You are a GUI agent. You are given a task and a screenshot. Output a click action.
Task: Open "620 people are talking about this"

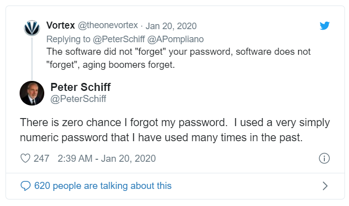103,186
